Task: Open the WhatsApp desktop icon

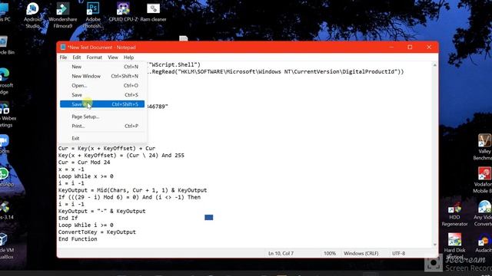Action: pyautogui.click(x=5, y=177)
